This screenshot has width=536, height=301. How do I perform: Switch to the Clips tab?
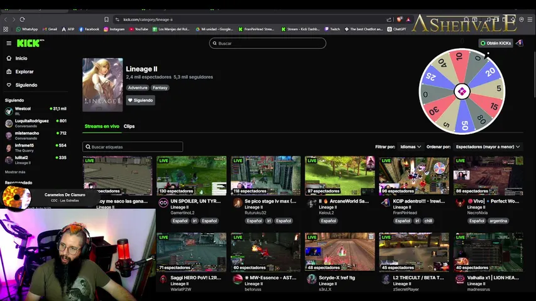[129, 126]
